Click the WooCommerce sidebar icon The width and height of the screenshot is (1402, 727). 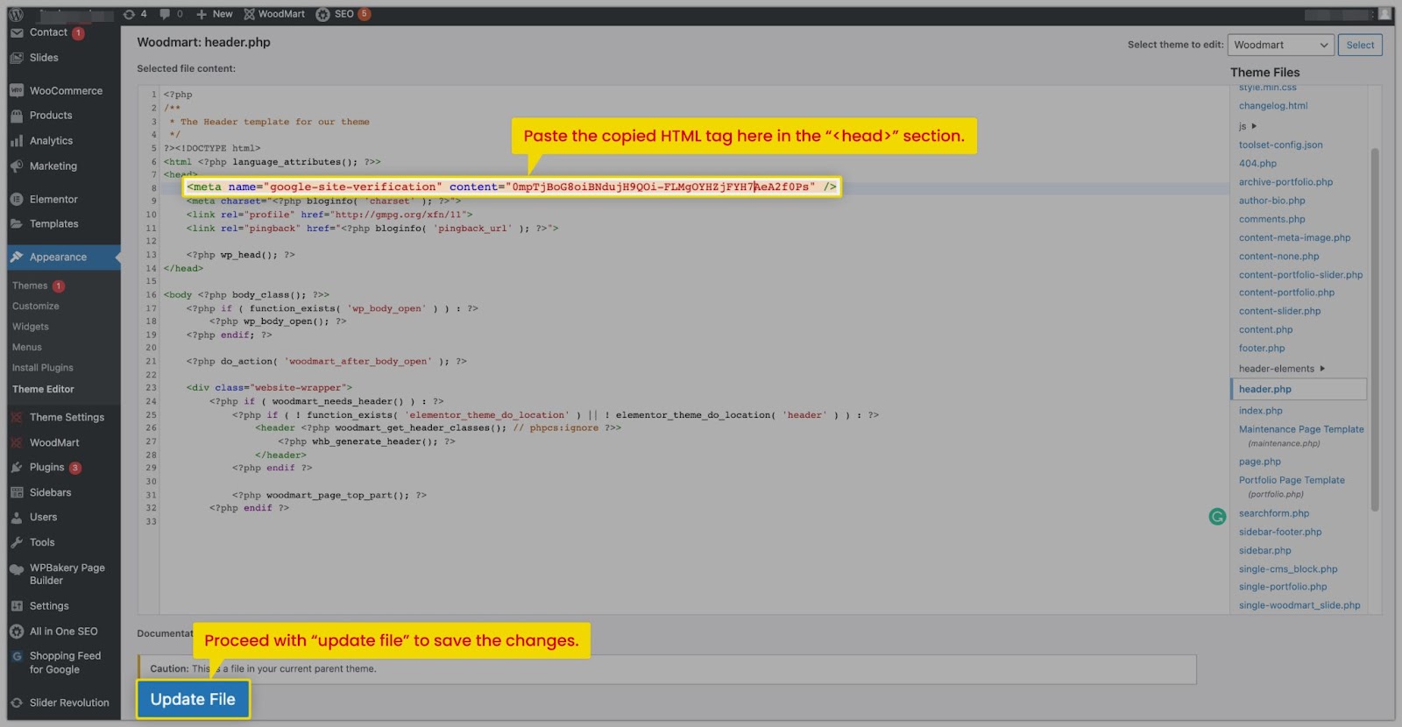pyautogui.click(x=17, y=91)
